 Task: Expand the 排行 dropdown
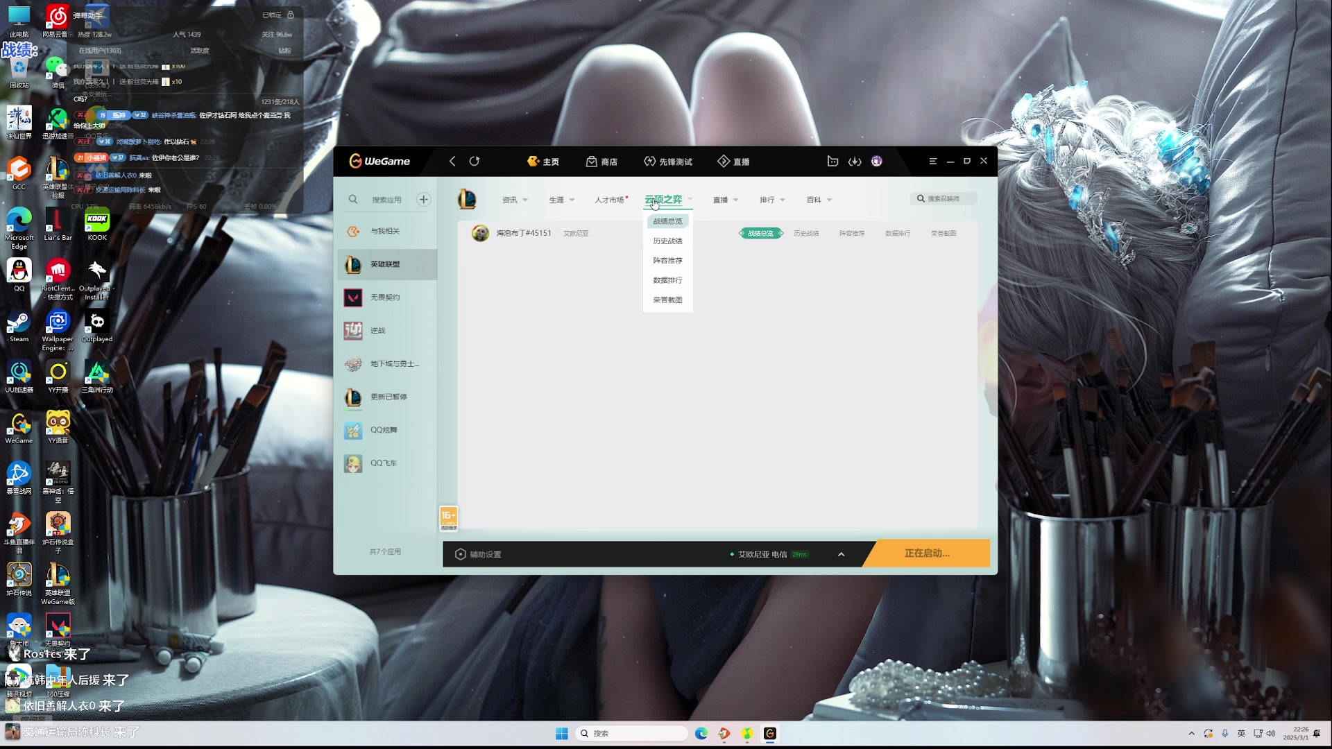772,200
